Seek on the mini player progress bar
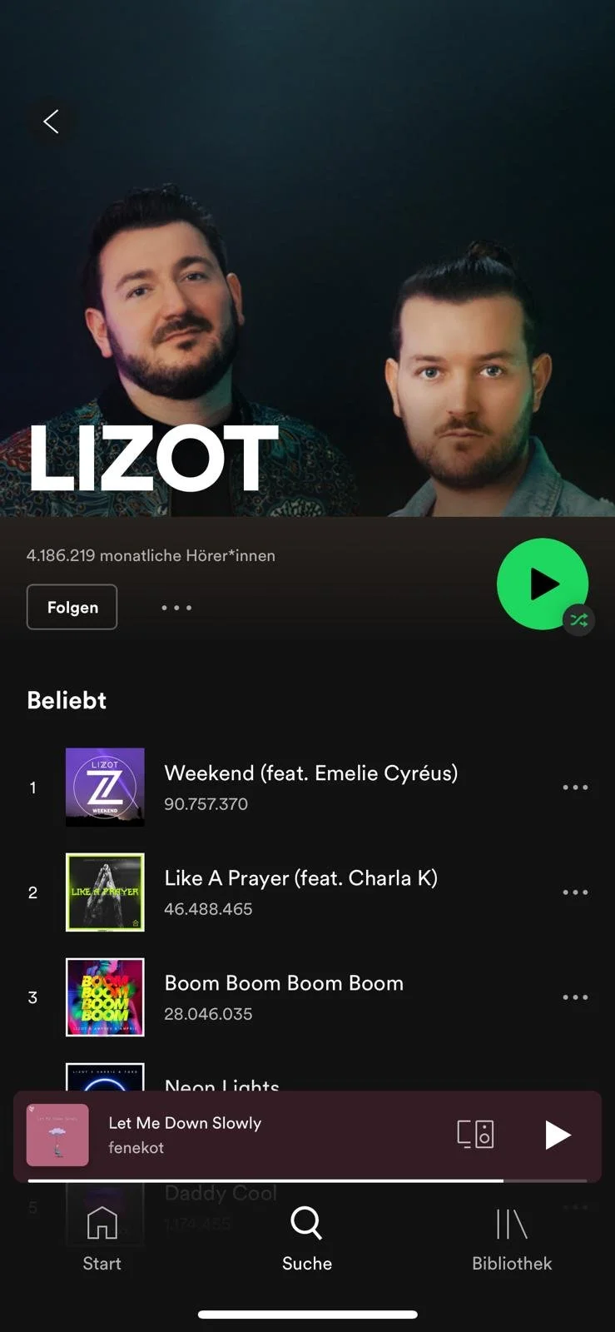The height and width of the screenshot is (1332, 615). 307,1180
